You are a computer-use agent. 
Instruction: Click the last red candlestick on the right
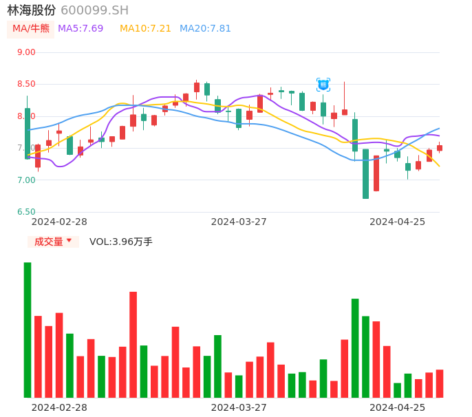click(440, 148)
